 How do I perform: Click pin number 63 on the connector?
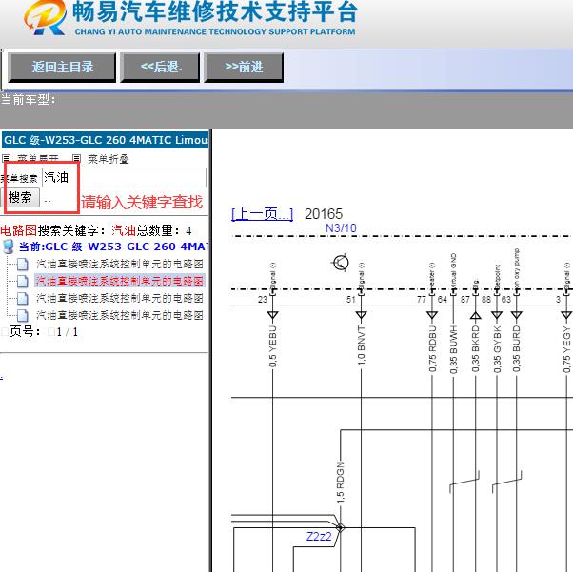click(x=506, y=300)
